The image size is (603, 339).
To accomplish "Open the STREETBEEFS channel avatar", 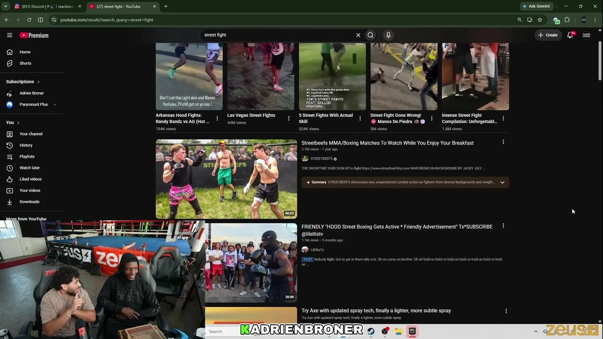I will click(305, 159).
